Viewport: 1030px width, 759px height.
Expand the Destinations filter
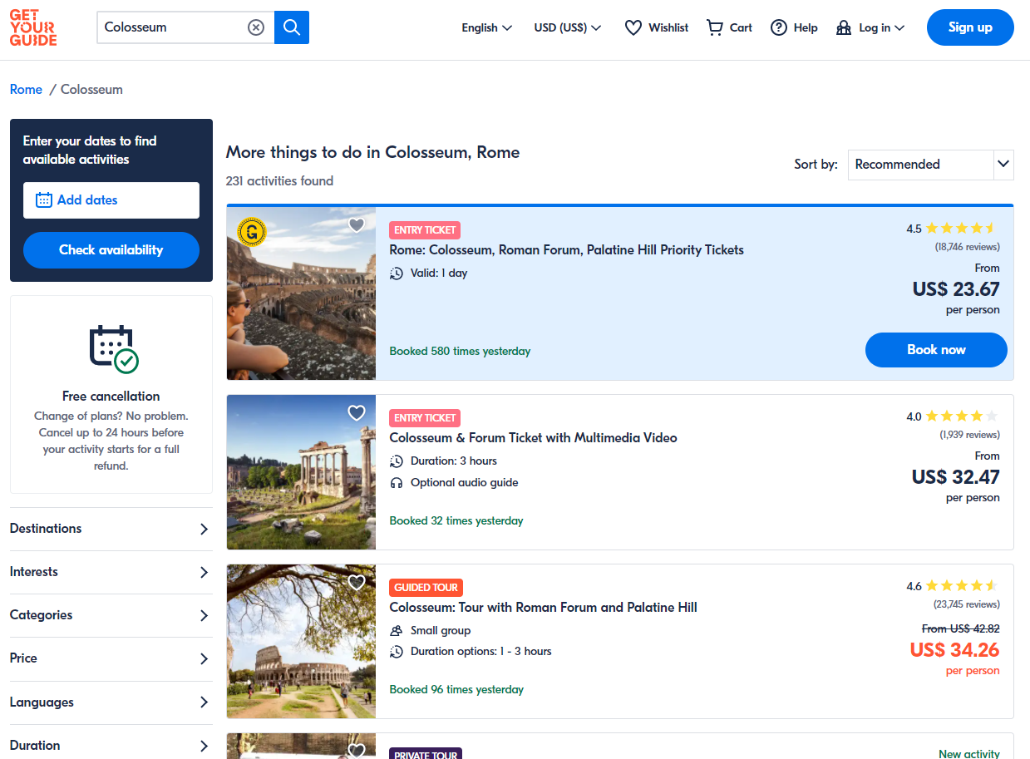(111, 529)
